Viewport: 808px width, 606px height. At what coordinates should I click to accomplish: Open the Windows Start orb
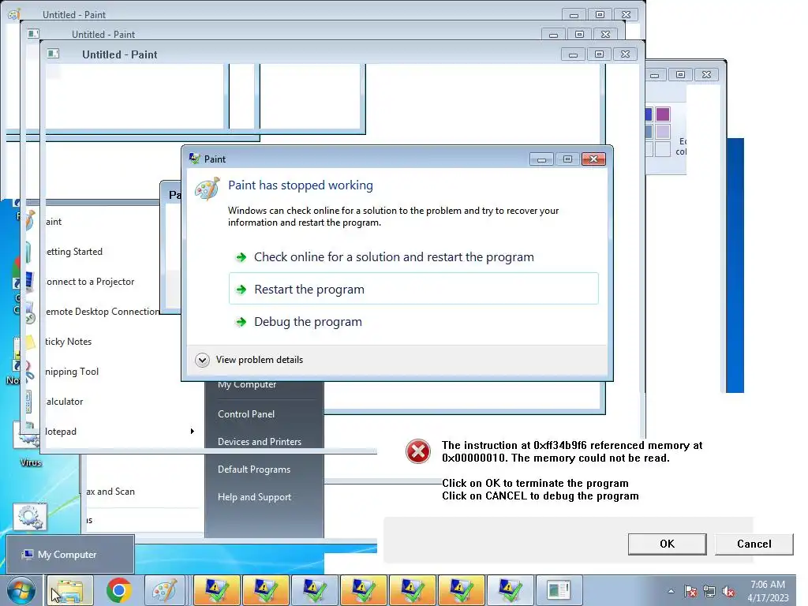[21, 590]
